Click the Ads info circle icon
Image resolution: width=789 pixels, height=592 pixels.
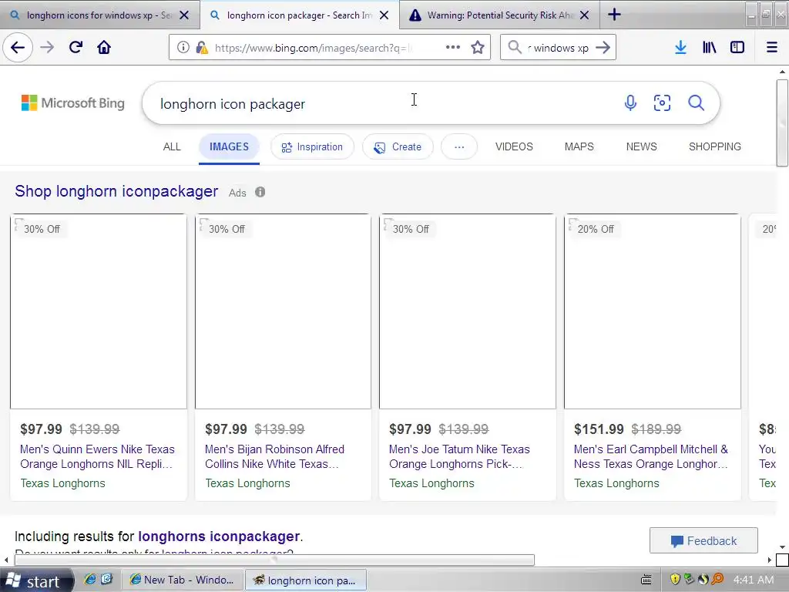(260, 192)
